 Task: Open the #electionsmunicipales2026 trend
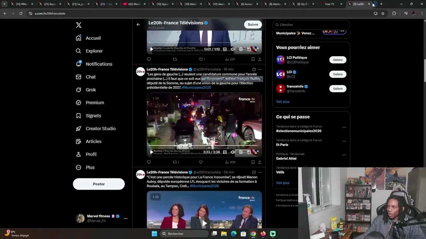tap(299, 131)
